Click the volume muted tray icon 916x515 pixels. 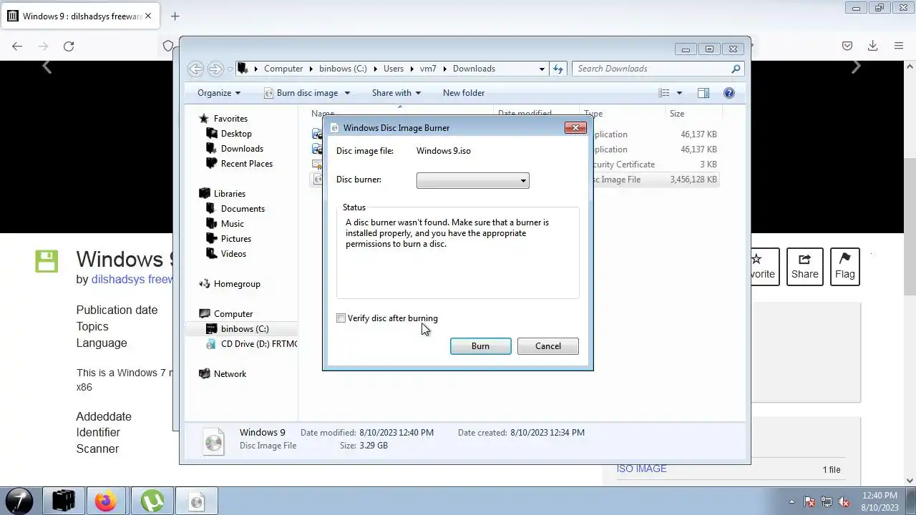[844, 502]
